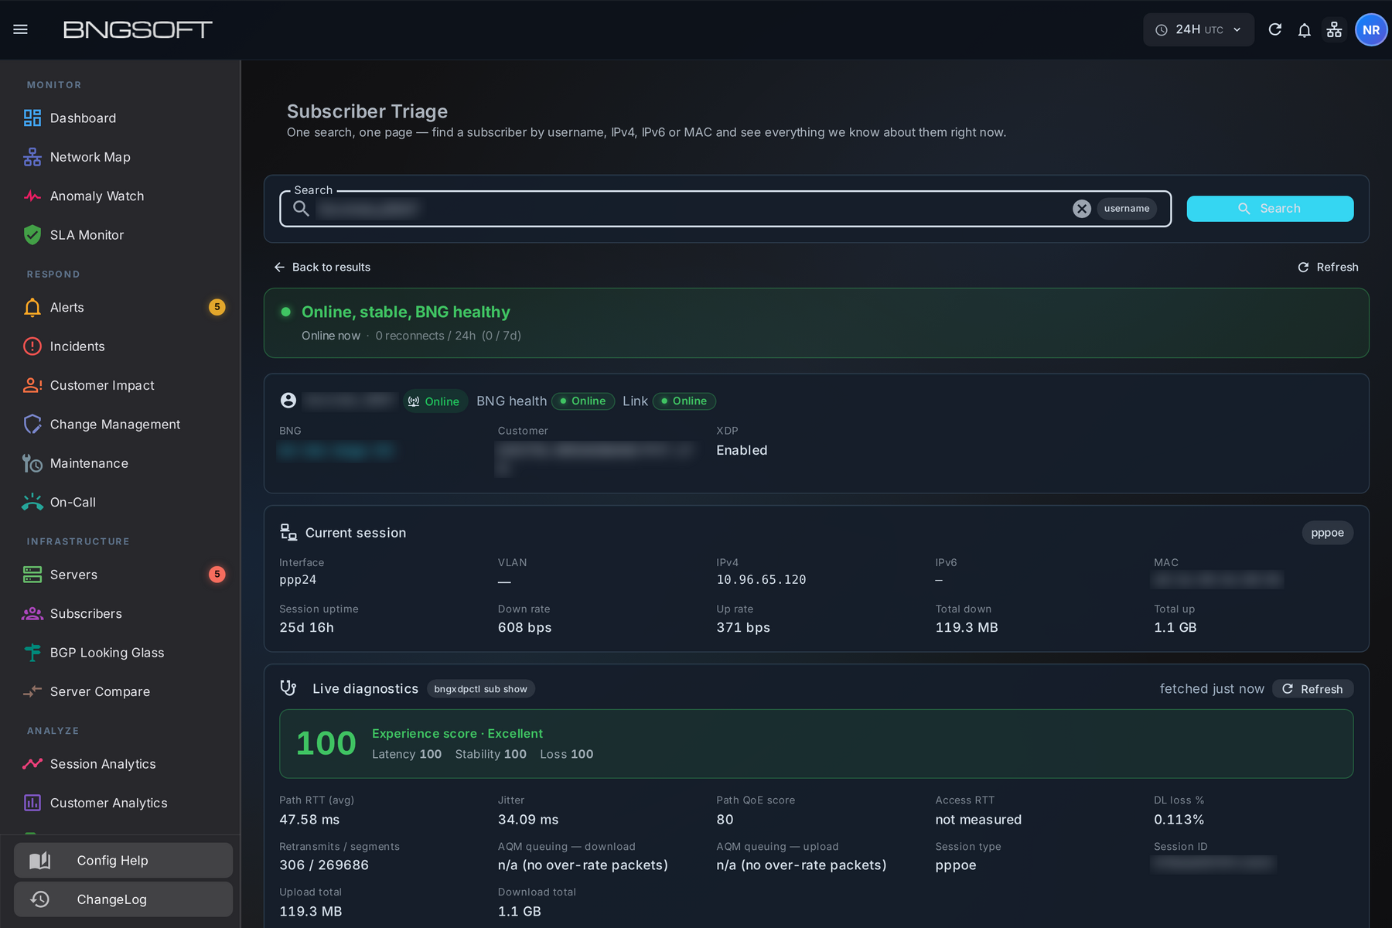
Task: Open the network topology icon in top bar
Action: pos(1334,29)
